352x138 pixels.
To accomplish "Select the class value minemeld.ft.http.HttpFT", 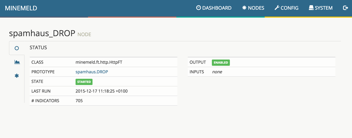I will pos(99,62).
